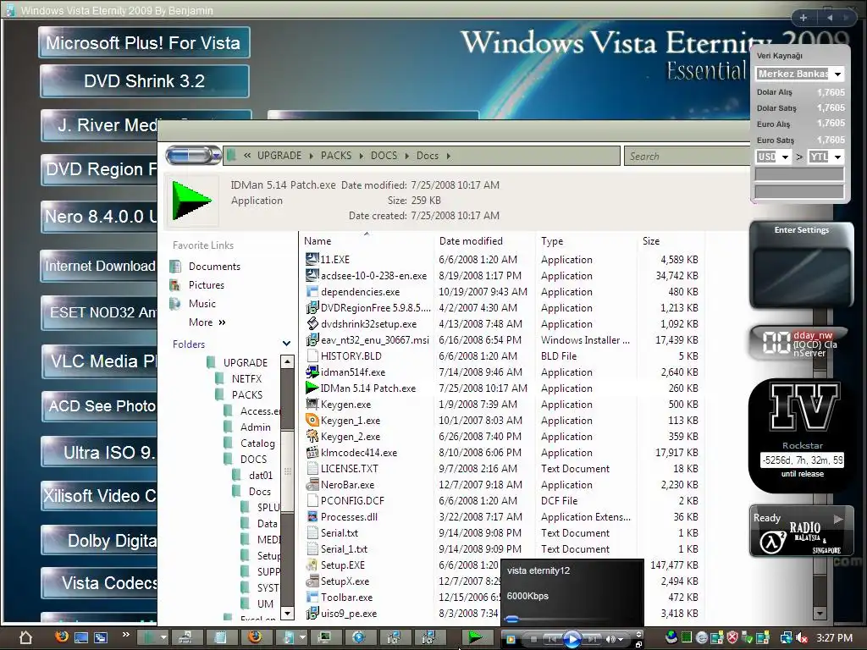Select the 11.EXE file icon
This screenshot has height=650, width=867.
312,259
